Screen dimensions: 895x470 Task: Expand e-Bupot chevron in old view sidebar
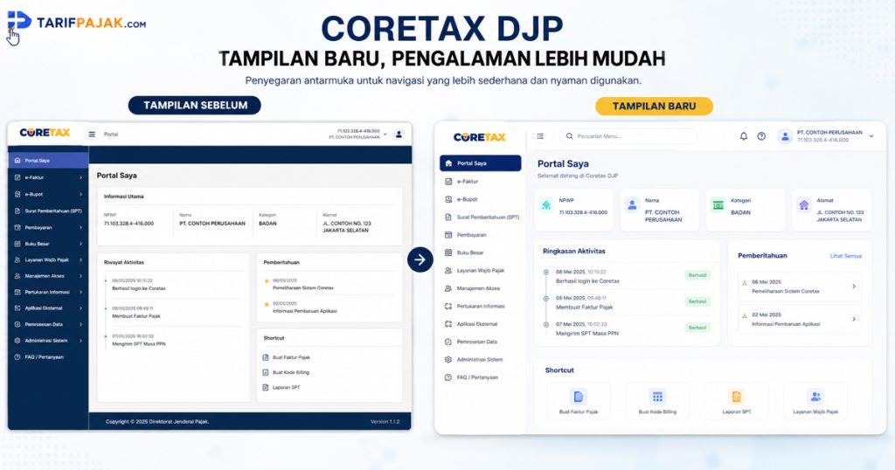point(80,195)
